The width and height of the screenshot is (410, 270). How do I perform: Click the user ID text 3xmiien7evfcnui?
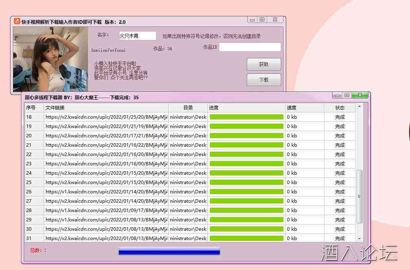[108, 50]
